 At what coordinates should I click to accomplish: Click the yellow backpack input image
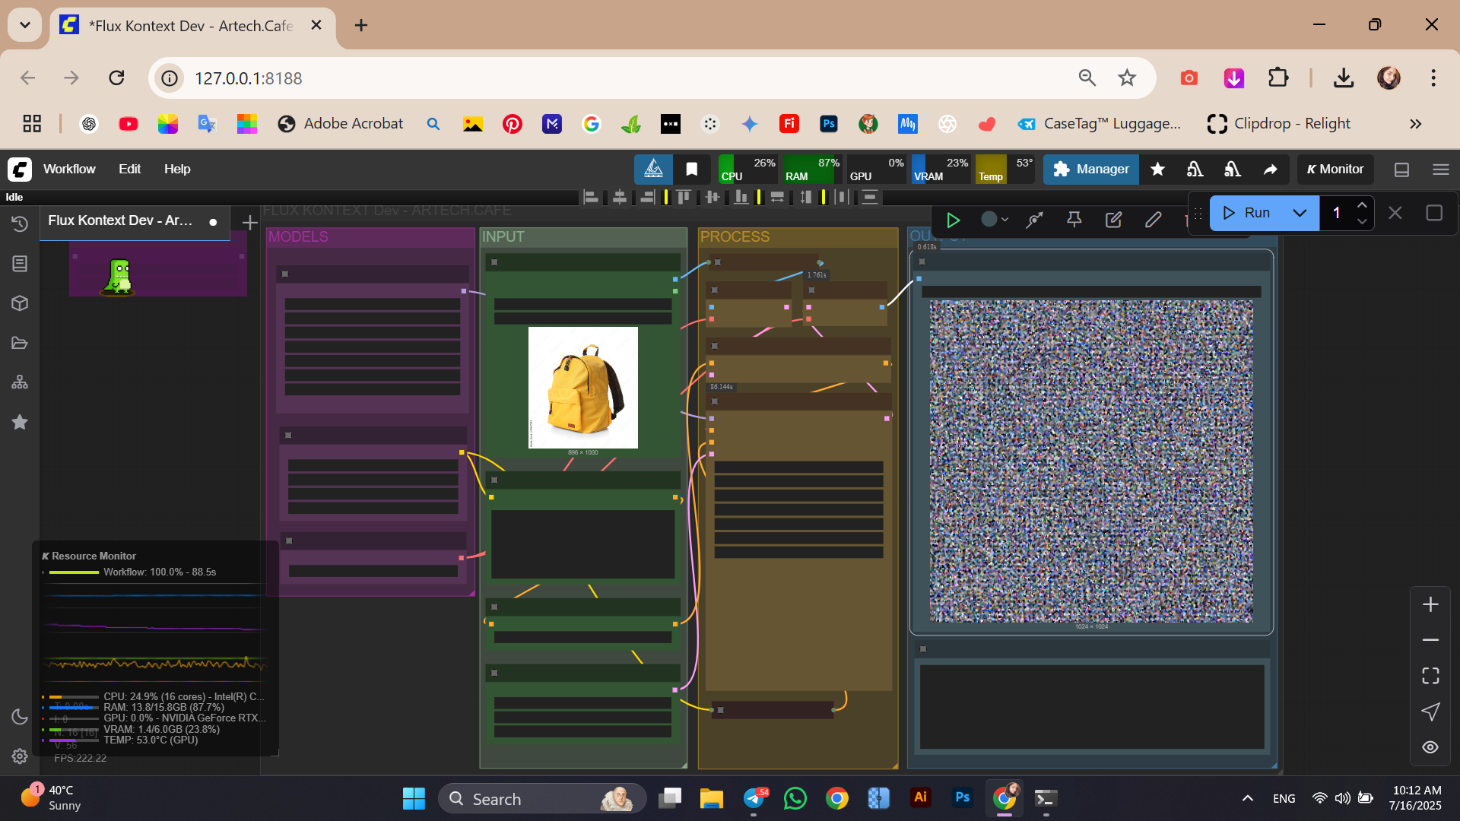pos(583,388)
